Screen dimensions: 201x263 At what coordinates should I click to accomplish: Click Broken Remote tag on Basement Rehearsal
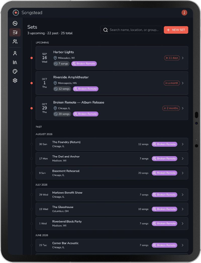point(165,173)
